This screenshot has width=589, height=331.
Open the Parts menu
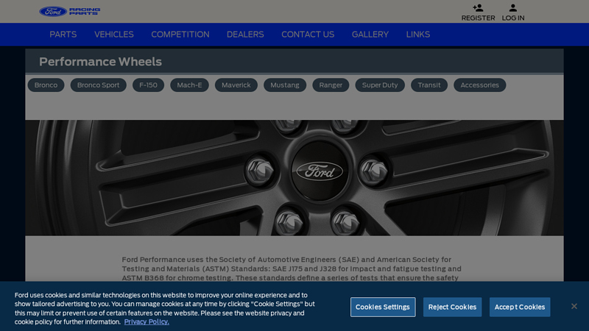(63, 35)
